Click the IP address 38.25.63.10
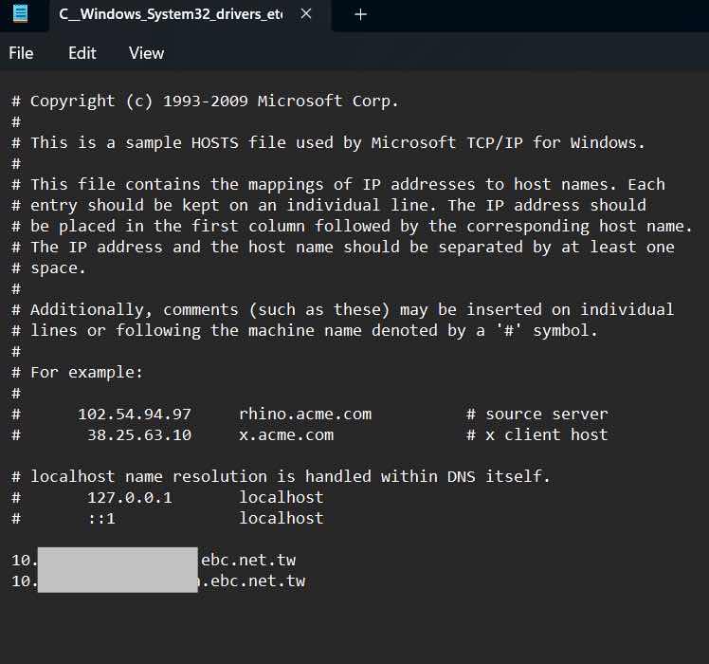Viewport: 709px width, 664px height. 139,435
